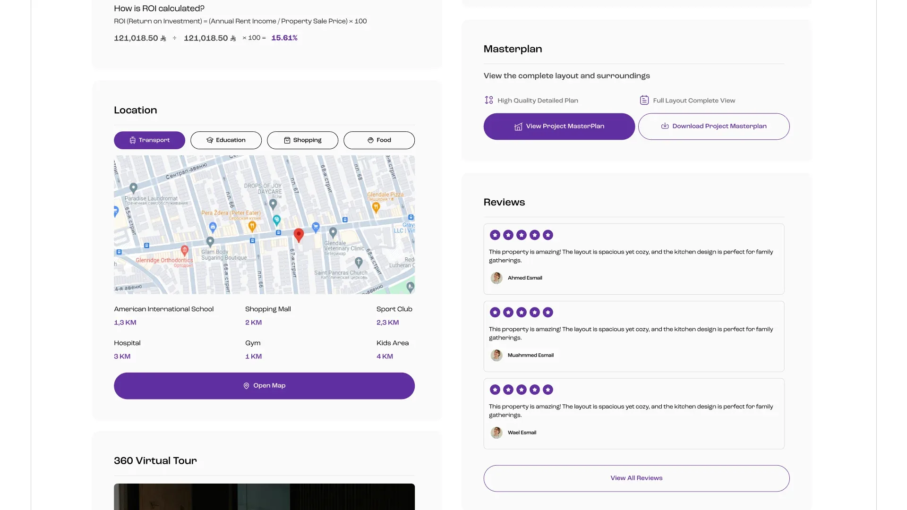Click the '360 Virtual Tour' heading
This screenshot has width=907, height=510.
pyautogui.click(x=155, y=461)
